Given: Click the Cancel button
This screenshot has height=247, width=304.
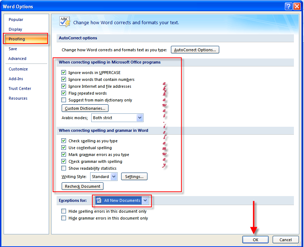Looking at the screenshot, I should (x=285, y=240).
